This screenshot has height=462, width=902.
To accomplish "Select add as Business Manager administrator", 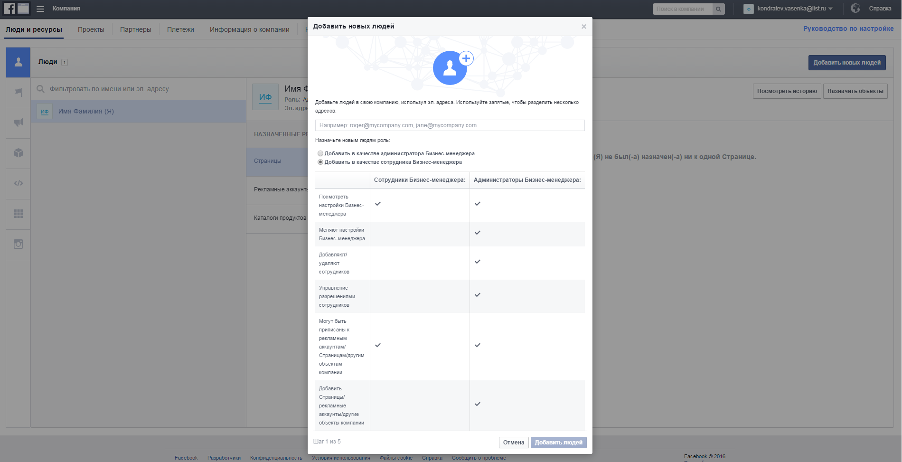I will point(320,153).
